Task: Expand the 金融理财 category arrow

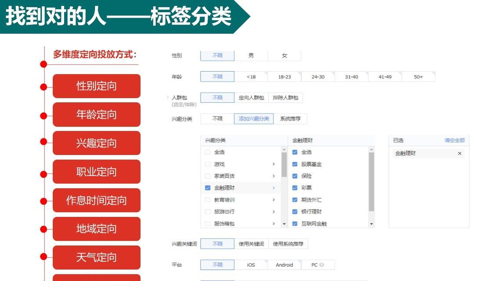Action: tap(274, 188)
